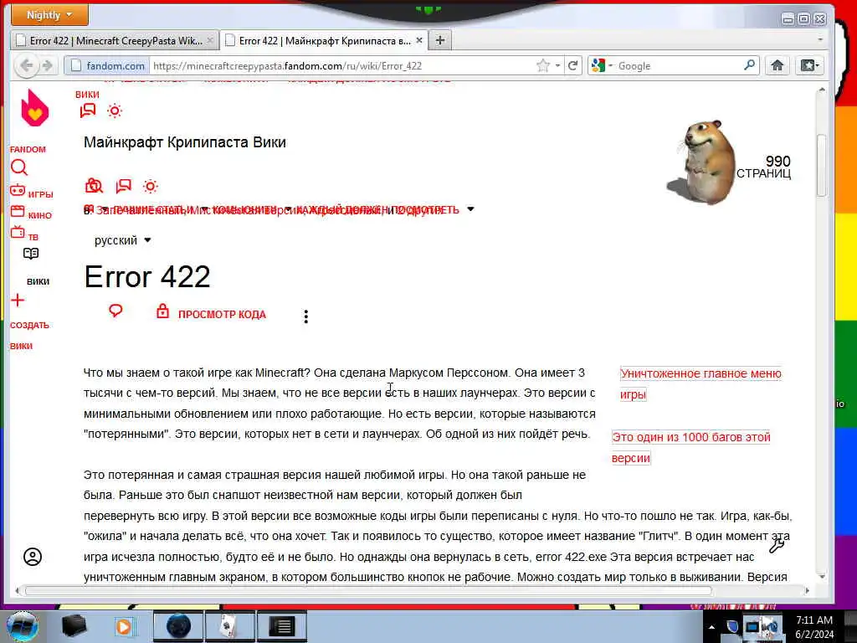
Task: Open the Майнкрафт Крипипаста Вики title link
Action: [x=185, y=142]
